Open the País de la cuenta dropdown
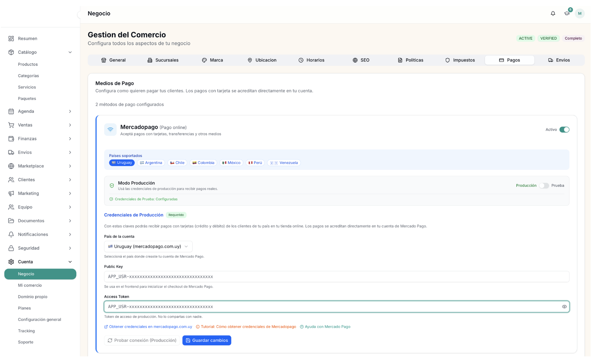Image resolution: width=592 pixels, height=360 pixels. coord(148,246)
